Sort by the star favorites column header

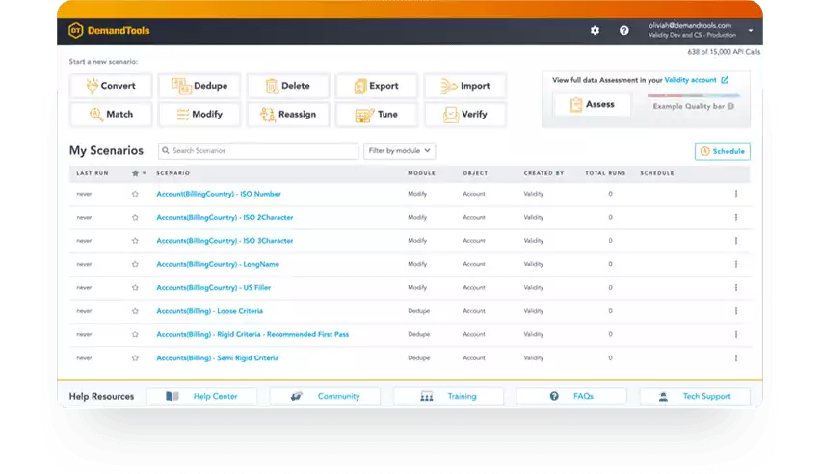click(x=138, y=173)
